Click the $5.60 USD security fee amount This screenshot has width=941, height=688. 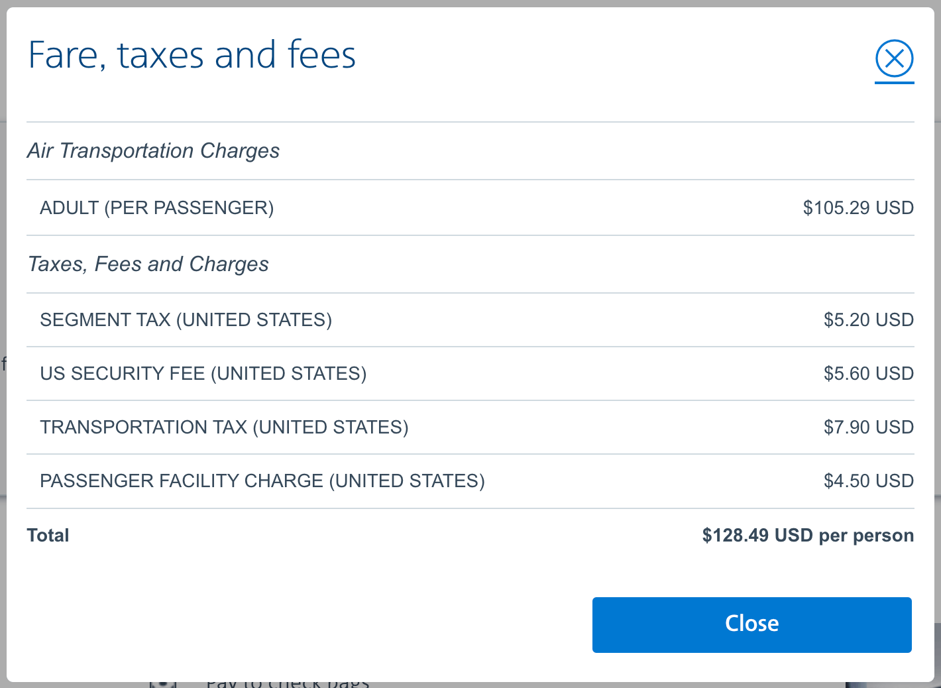pyautogui.click(x=868, y=374)
